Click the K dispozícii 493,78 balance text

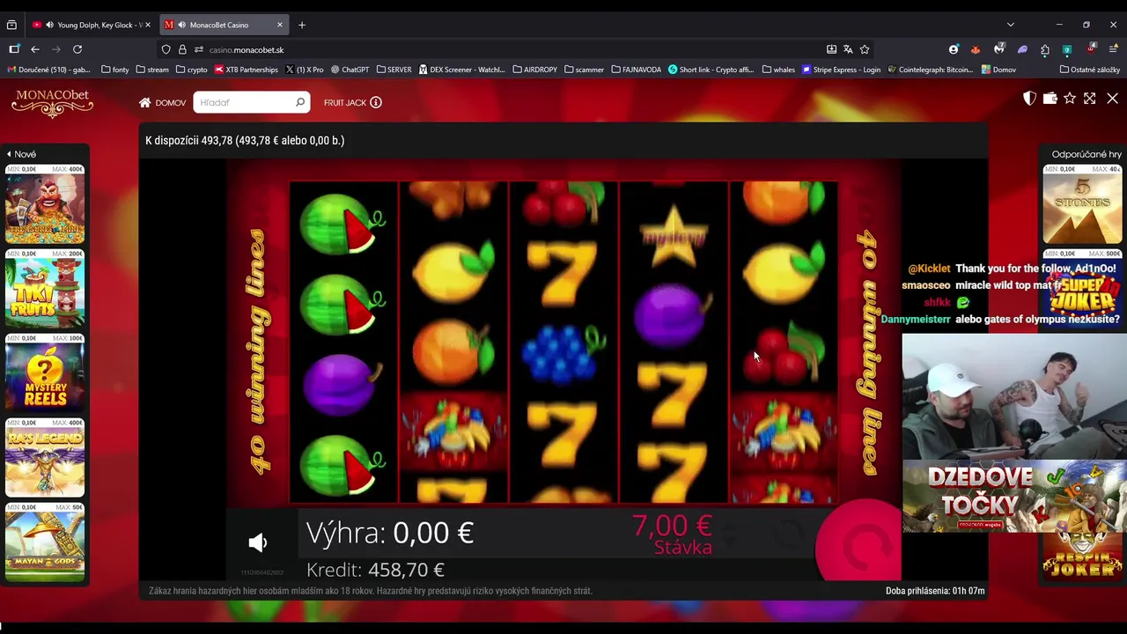[245, 140]
